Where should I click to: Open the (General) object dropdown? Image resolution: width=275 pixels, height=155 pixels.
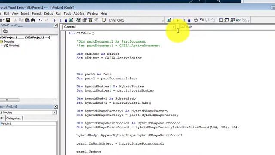[174, 27]
